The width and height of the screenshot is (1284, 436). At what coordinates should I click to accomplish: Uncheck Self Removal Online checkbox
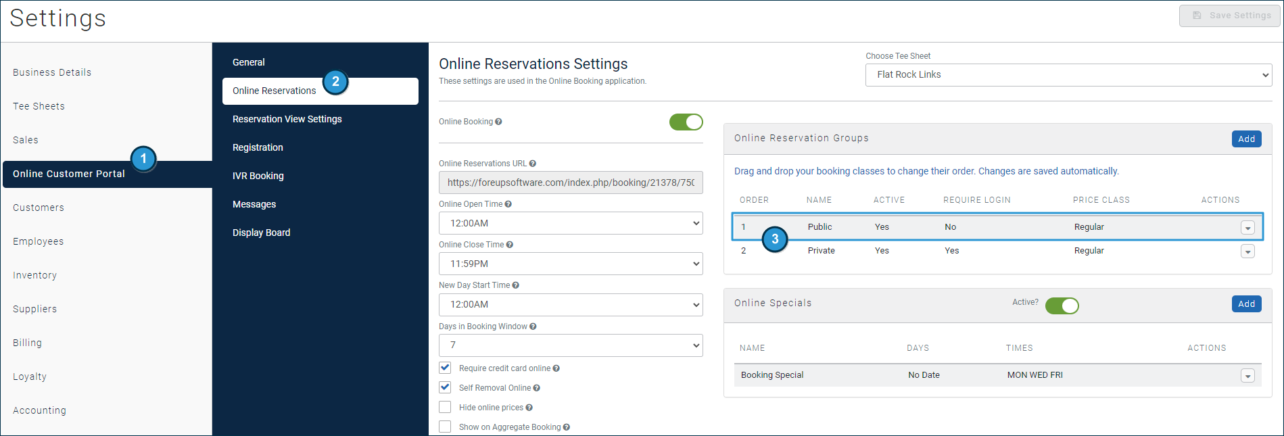coord(445,387)
